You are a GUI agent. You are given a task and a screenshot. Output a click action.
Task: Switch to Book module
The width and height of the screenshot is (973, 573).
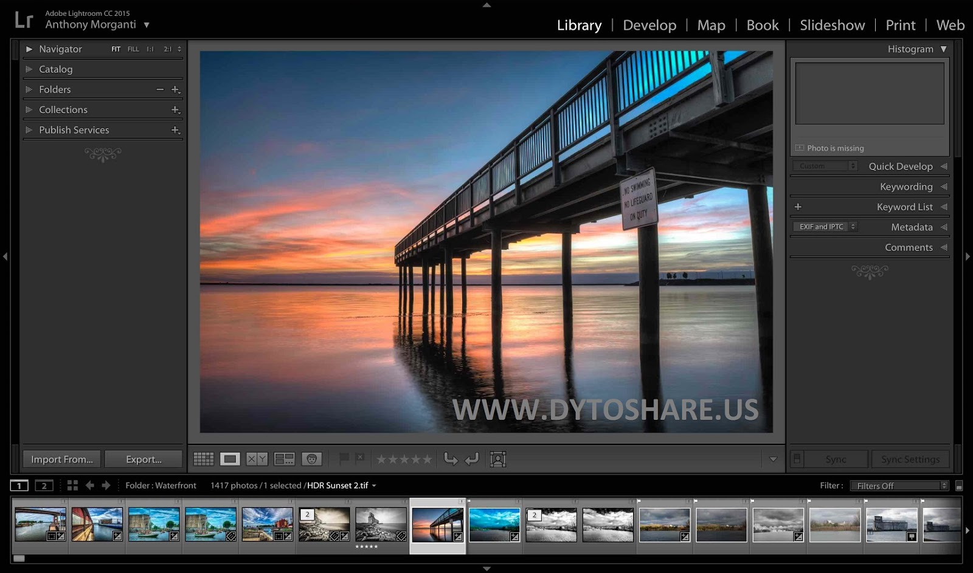tap(763, 25)
